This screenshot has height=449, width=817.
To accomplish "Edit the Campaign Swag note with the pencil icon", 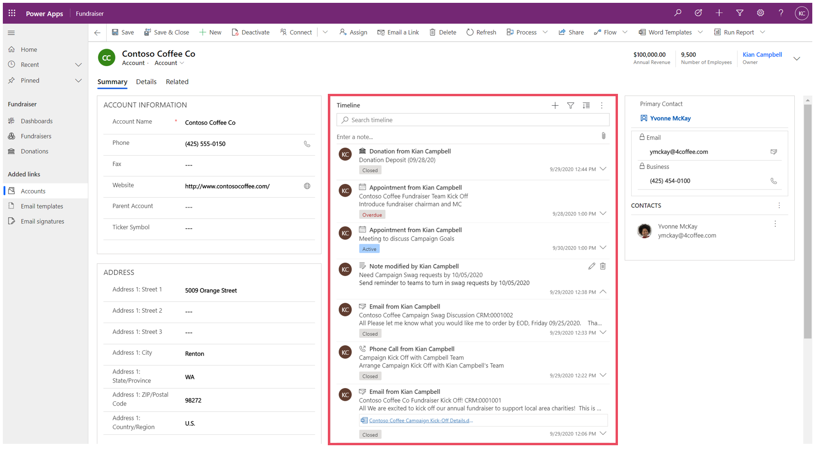I will pyautogui.click(x=592, y=266).
